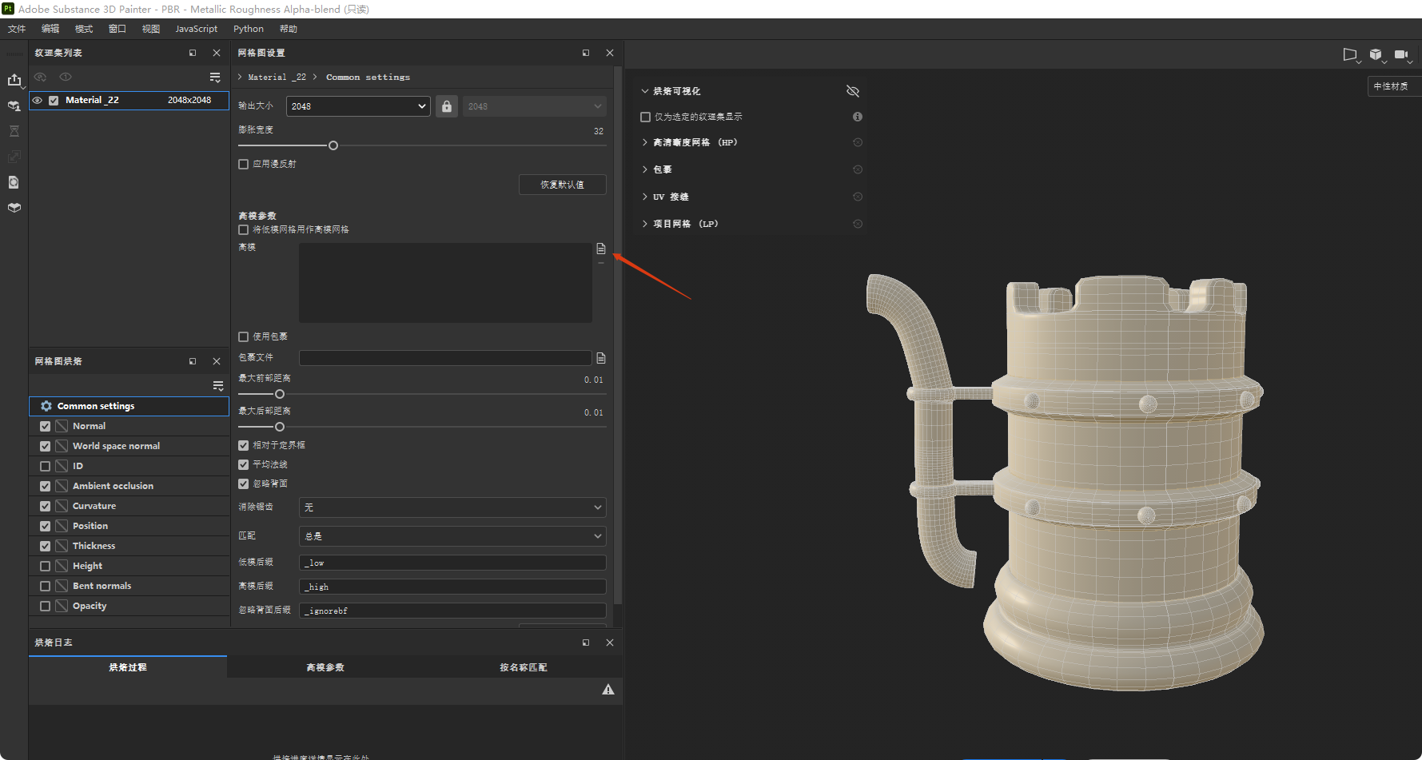This screenshot has height=760, width=1422.
Task: Open the viewport perspective mode icon
Action: coord(1351,54)
